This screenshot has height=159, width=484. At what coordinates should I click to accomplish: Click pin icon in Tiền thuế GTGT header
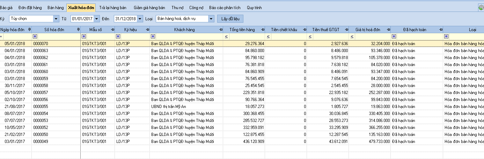(346, 30)
